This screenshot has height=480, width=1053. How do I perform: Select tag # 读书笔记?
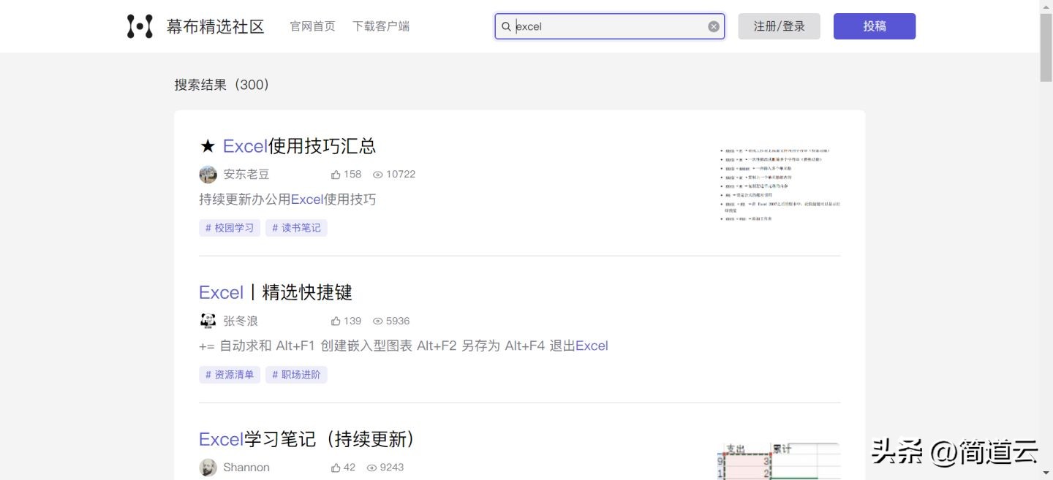pyautogui.click(x=296, y=228)
